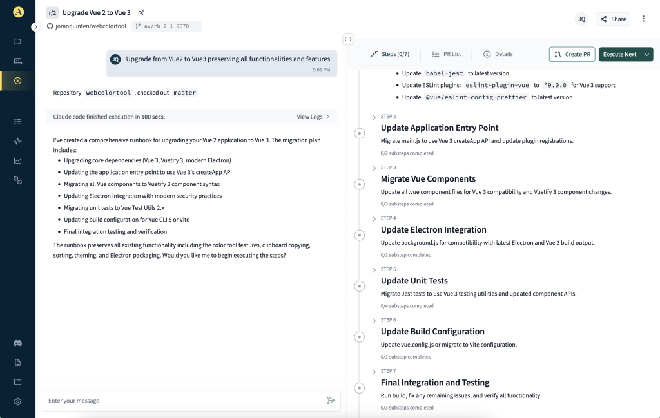Expand Step 6 Update Build Configuration
The width and height of the screenshot is (660, 418).
pos(374,320)
